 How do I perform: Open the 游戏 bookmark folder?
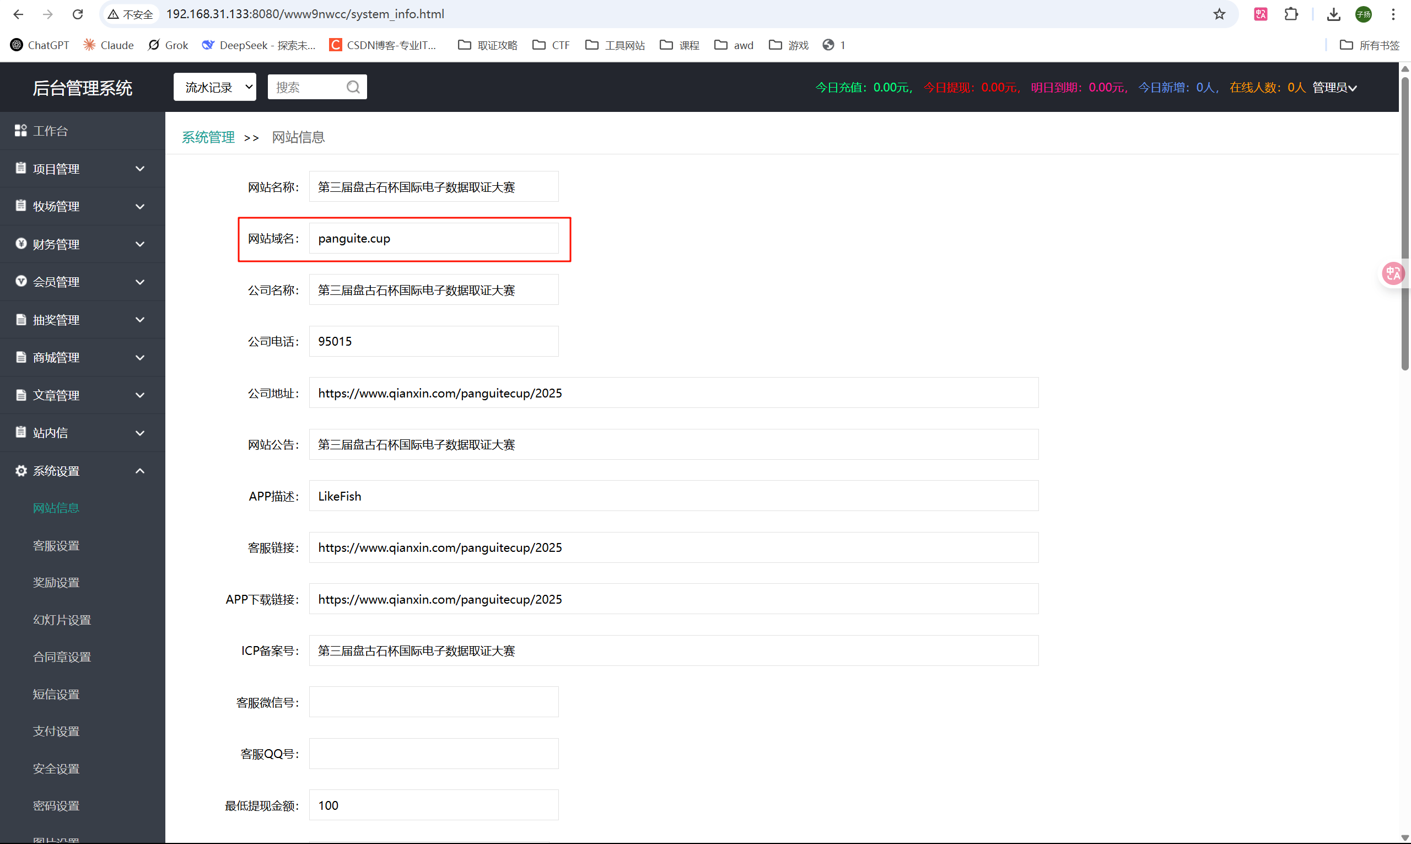[x=789, y=45]
